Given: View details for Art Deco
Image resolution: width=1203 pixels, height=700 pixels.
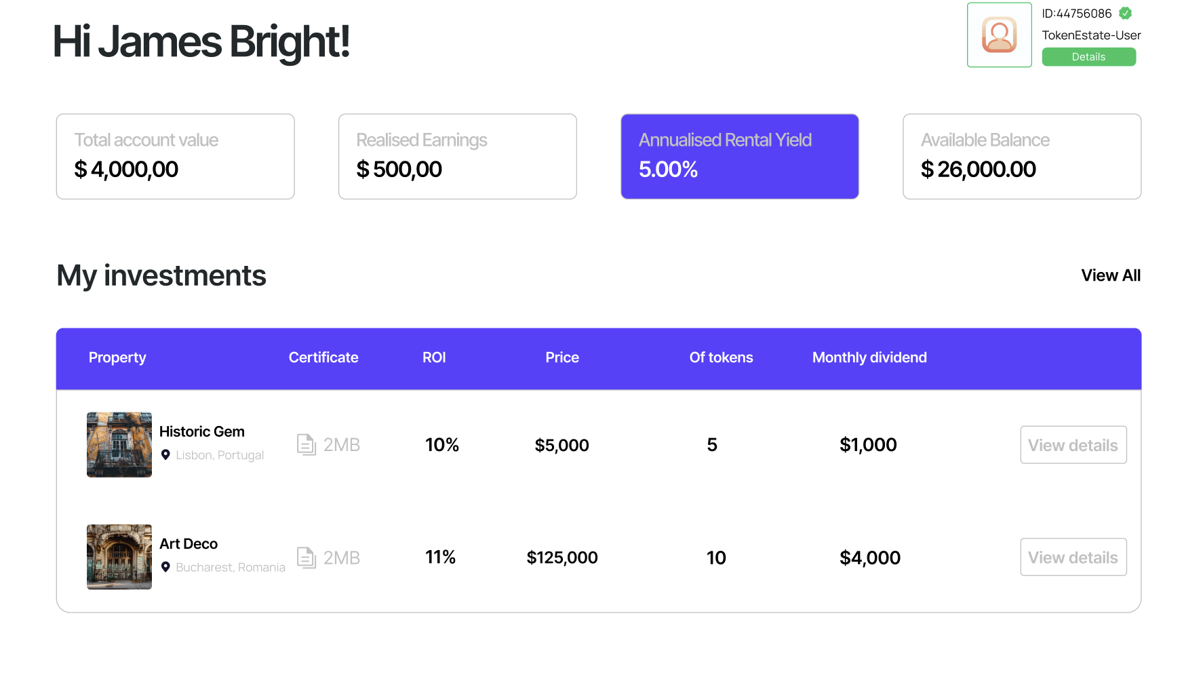Looking at the screenshot, I should tap(1073, 558).
